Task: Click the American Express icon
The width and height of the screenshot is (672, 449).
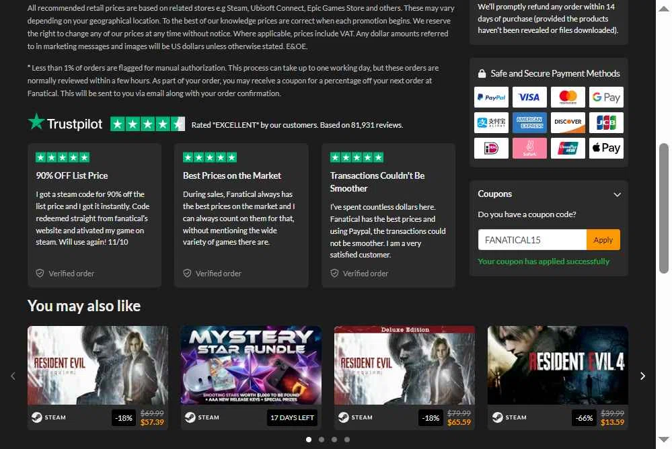Action: 529,122
